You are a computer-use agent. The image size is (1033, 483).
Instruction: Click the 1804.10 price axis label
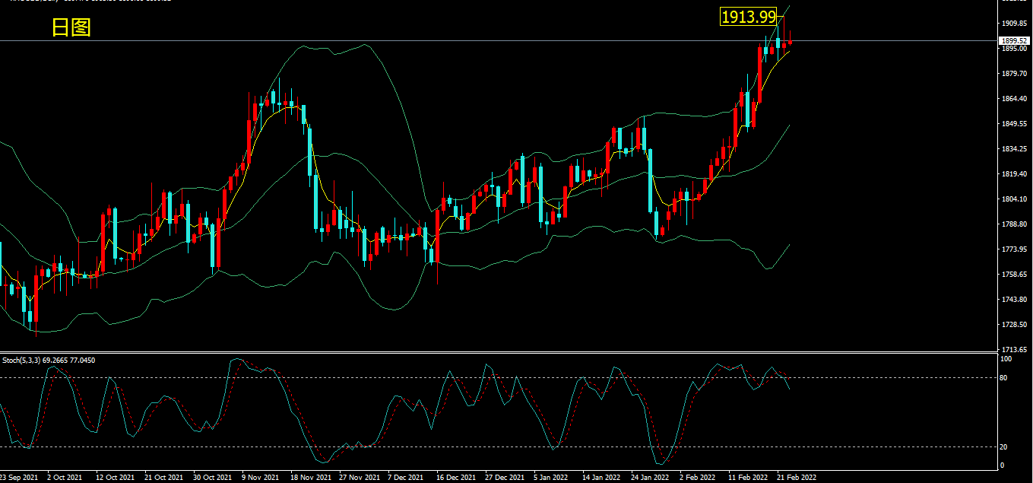coord(1014,199)
